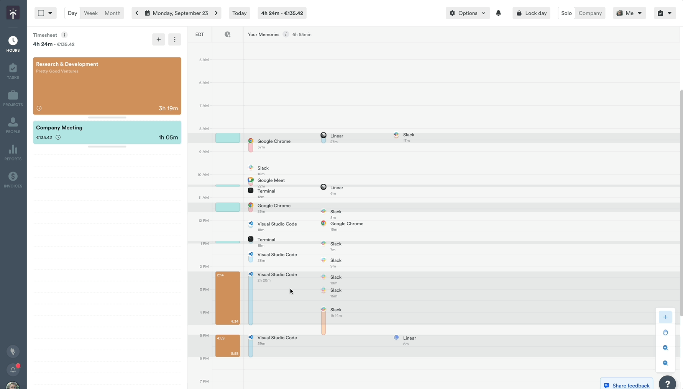Screen dimensions: 683x389
Task: Switch to the Week tab
Action: pos(91,13)
